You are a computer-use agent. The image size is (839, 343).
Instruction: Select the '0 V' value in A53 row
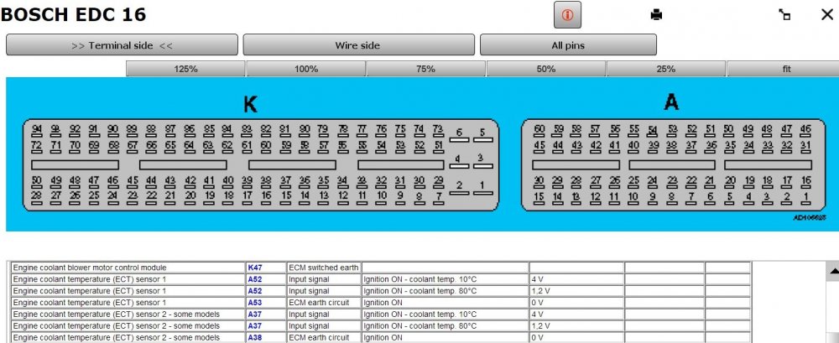576,303
